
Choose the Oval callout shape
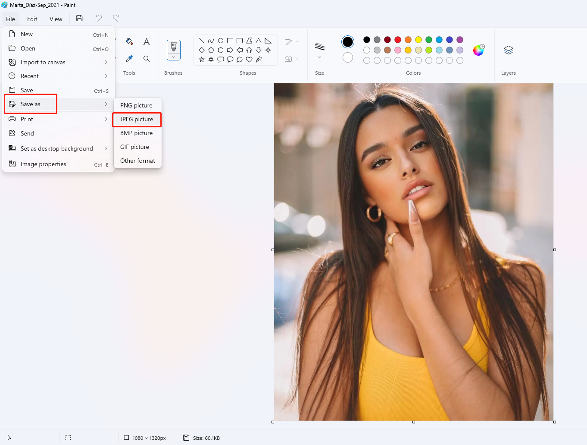230,60
